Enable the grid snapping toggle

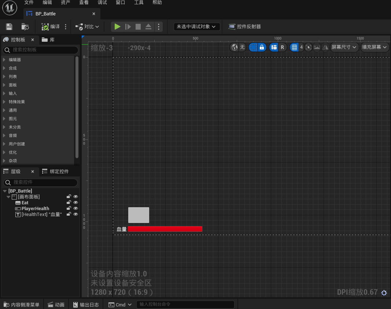(x=295, y=47)
